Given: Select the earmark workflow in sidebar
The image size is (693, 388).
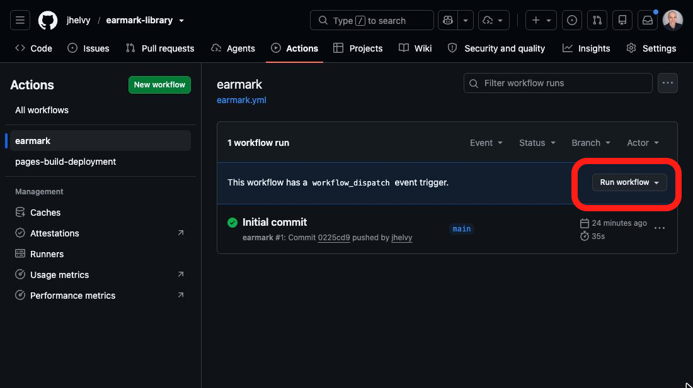Looking at the screenshot, I should (100, 141).
